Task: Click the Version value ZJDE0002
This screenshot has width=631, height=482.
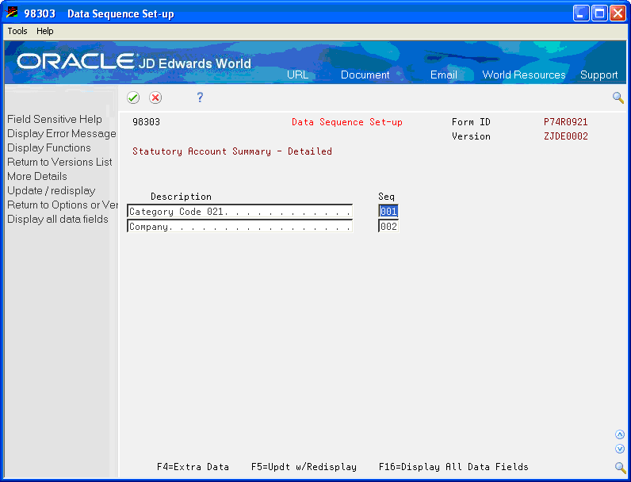Action: 565,136
